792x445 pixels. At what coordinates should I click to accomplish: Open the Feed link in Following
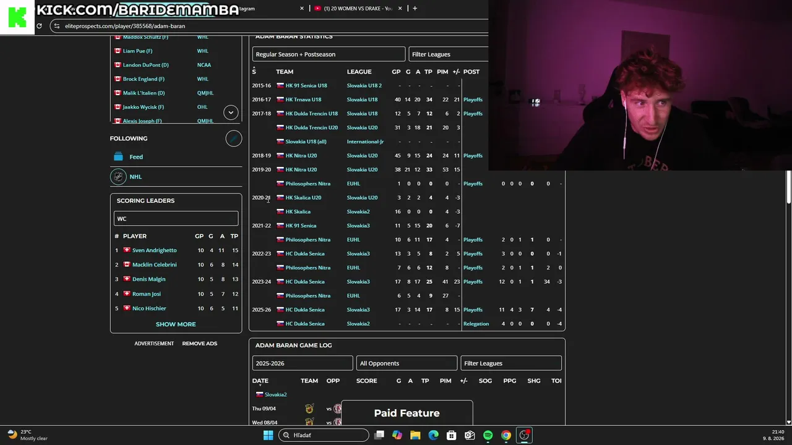click(x=136, y=157)
